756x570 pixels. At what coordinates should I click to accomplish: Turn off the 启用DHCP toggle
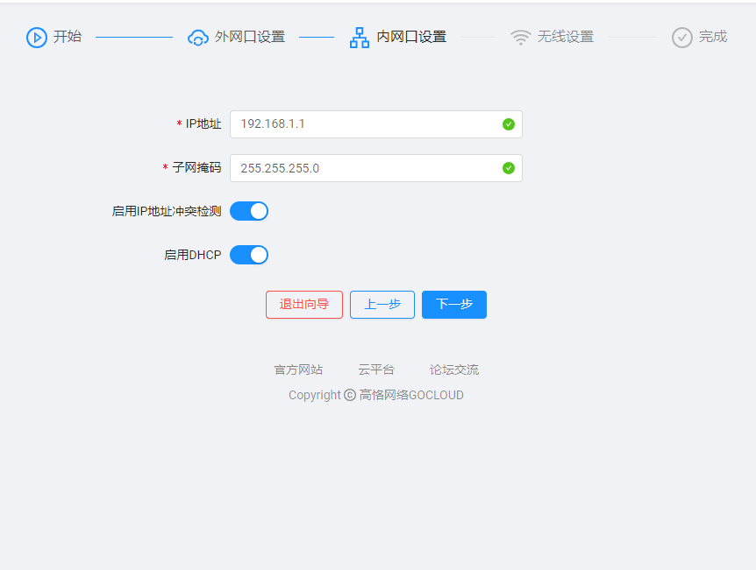click(249, 255)
